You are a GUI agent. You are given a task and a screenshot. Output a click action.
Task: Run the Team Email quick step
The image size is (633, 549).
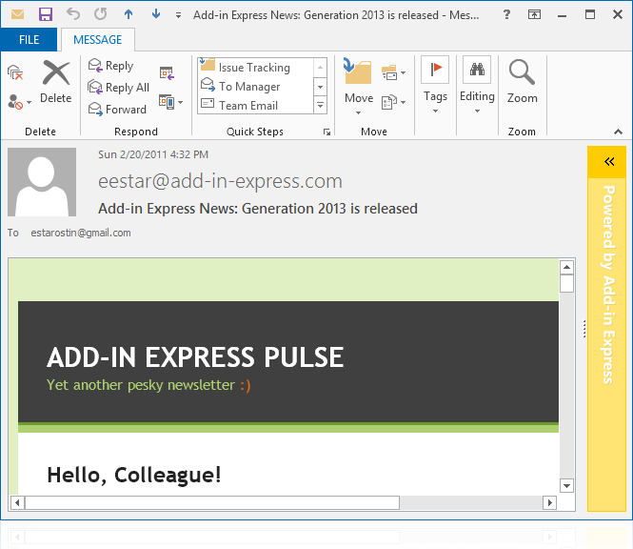click(255, 105)
